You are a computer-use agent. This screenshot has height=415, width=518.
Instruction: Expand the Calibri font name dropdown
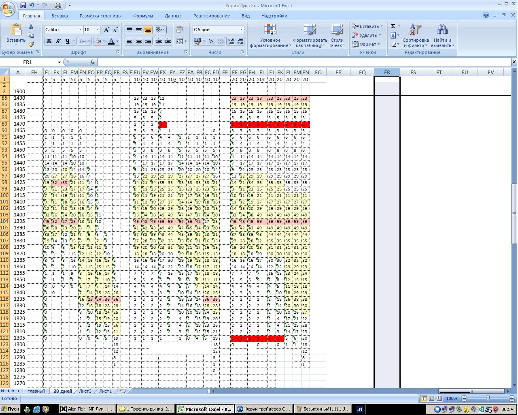point(80,30)
